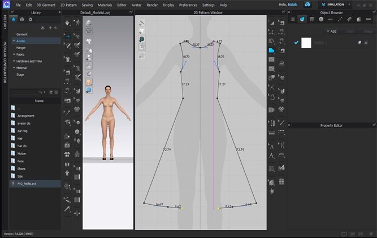377x238 pixels.
Task: Refresh the Library file list
Action: pos(51,92)
